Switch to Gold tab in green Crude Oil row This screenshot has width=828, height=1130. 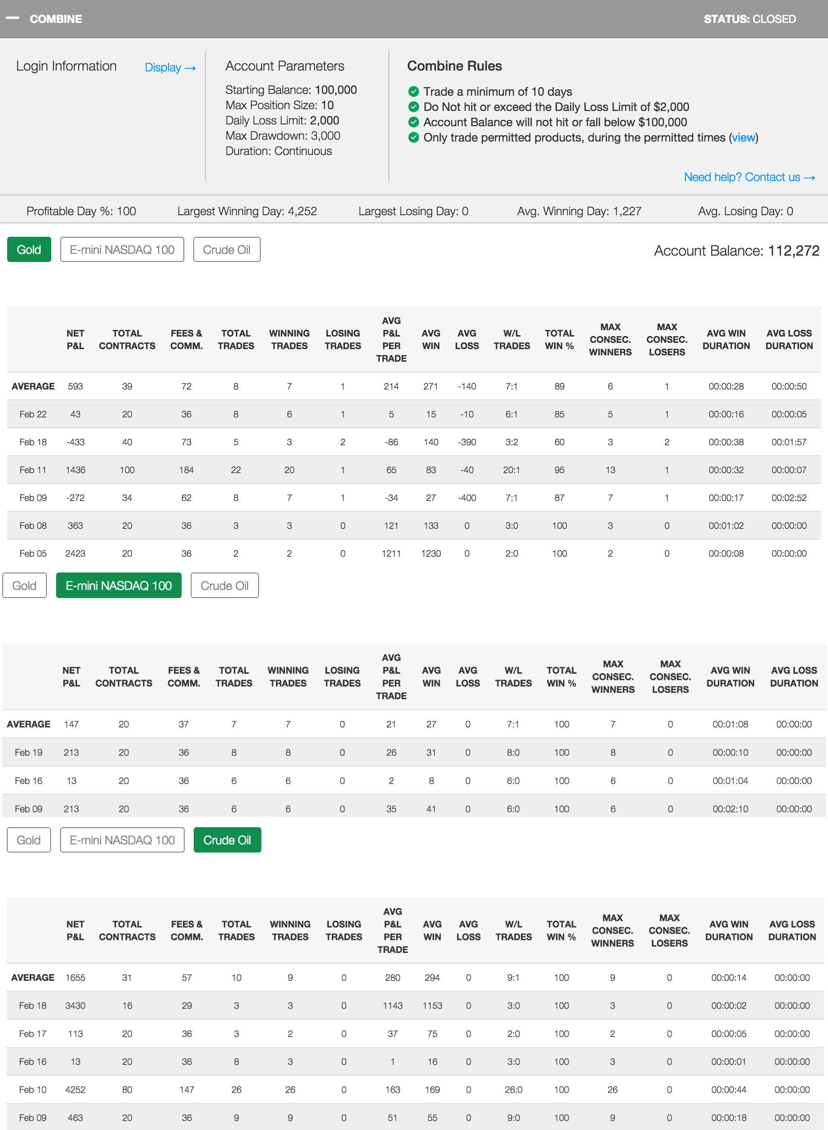click(x=29, y=840)
